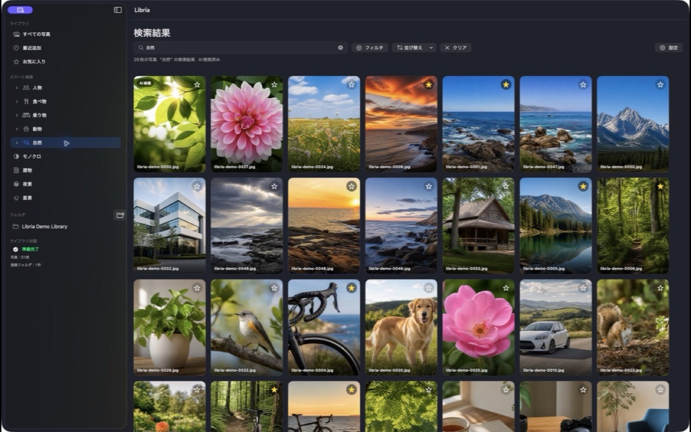Open the 最近追加 clock item
Image resolution: width=691 pixels, height=432 pixels.
point(66,48)
